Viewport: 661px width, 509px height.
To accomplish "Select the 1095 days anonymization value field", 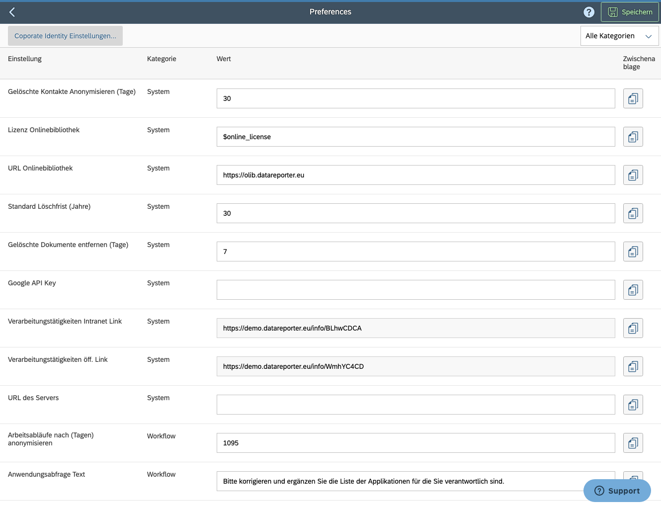I will 415,443.
